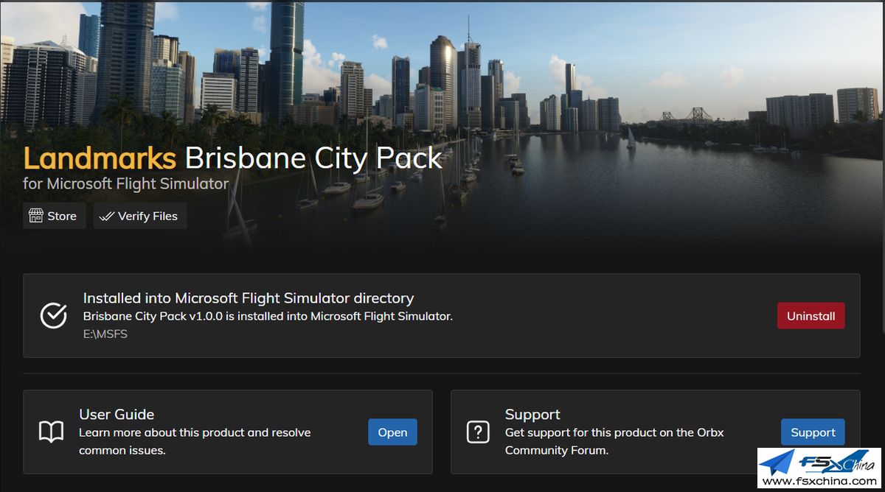
Task: Click the 'E:\MSFS' install path text
Action: click(x=105, y=334)
